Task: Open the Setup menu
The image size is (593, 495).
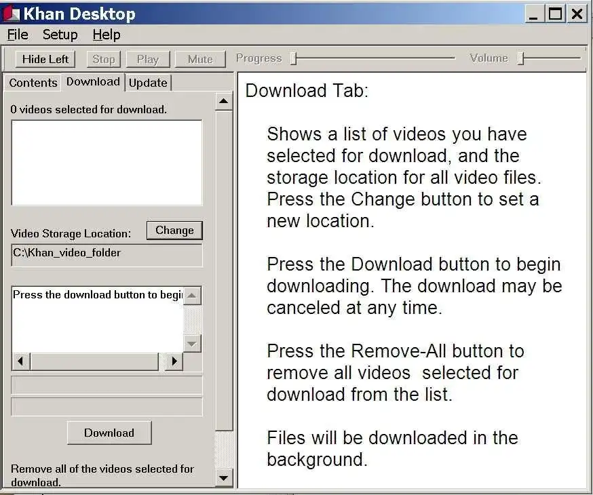Action: click(60, 35)
